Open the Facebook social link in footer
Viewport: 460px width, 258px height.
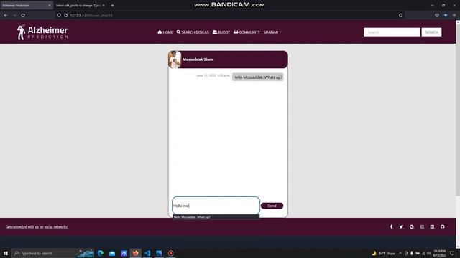point(391,226)
